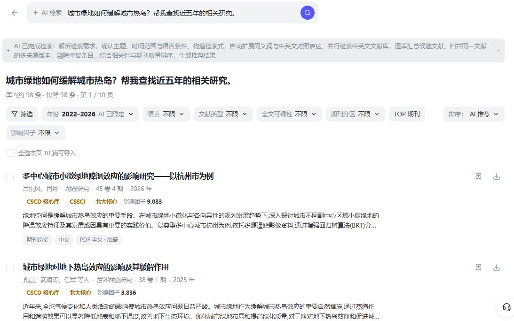
Task: Click authors 吕悦风、肖月
Action: click(40, 189)
